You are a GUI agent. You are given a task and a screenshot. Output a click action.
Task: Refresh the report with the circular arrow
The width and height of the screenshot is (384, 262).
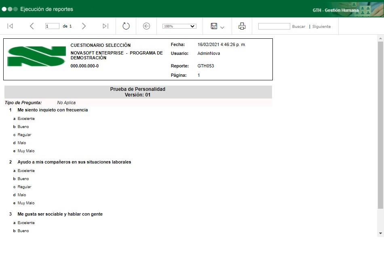pos(126,26)
